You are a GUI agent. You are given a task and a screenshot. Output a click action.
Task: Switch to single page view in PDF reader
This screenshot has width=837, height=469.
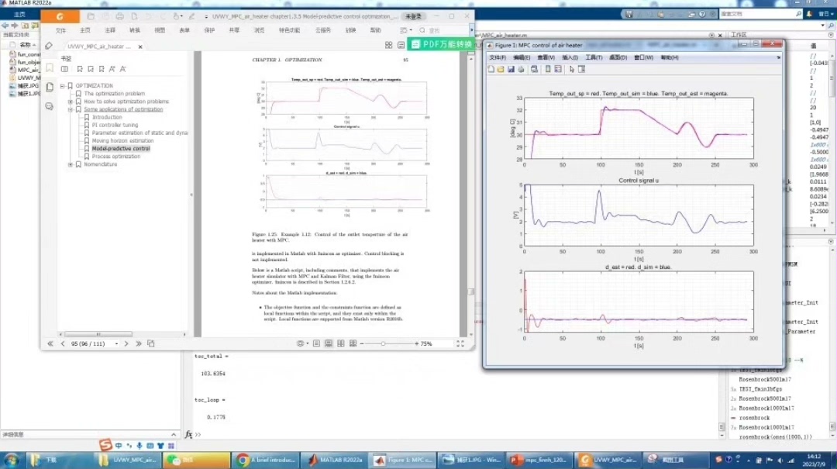(x=316, y=344)
